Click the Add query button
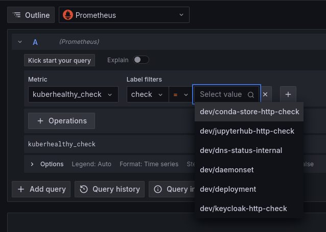This screenshot has height=232, width=326. tap(41, 189)
